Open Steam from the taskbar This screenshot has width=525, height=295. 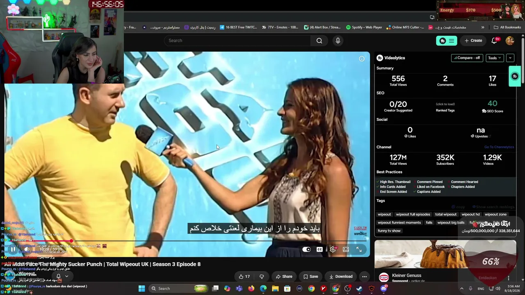(x=359, y=288)
